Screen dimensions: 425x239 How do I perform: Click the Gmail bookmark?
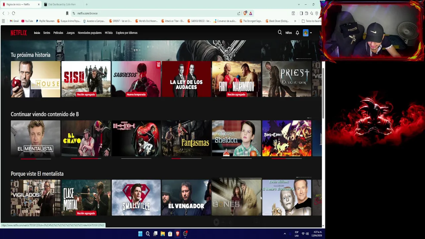point(14,21)
